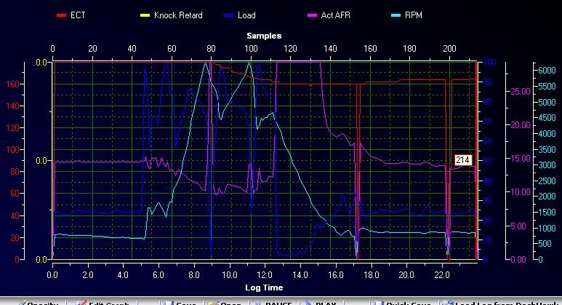Click the Save icon in bottom toolbar
Screen dimensions: 562x305
169,302
